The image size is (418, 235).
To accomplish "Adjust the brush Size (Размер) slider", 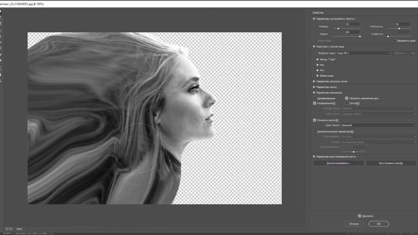I will (338, 29).
